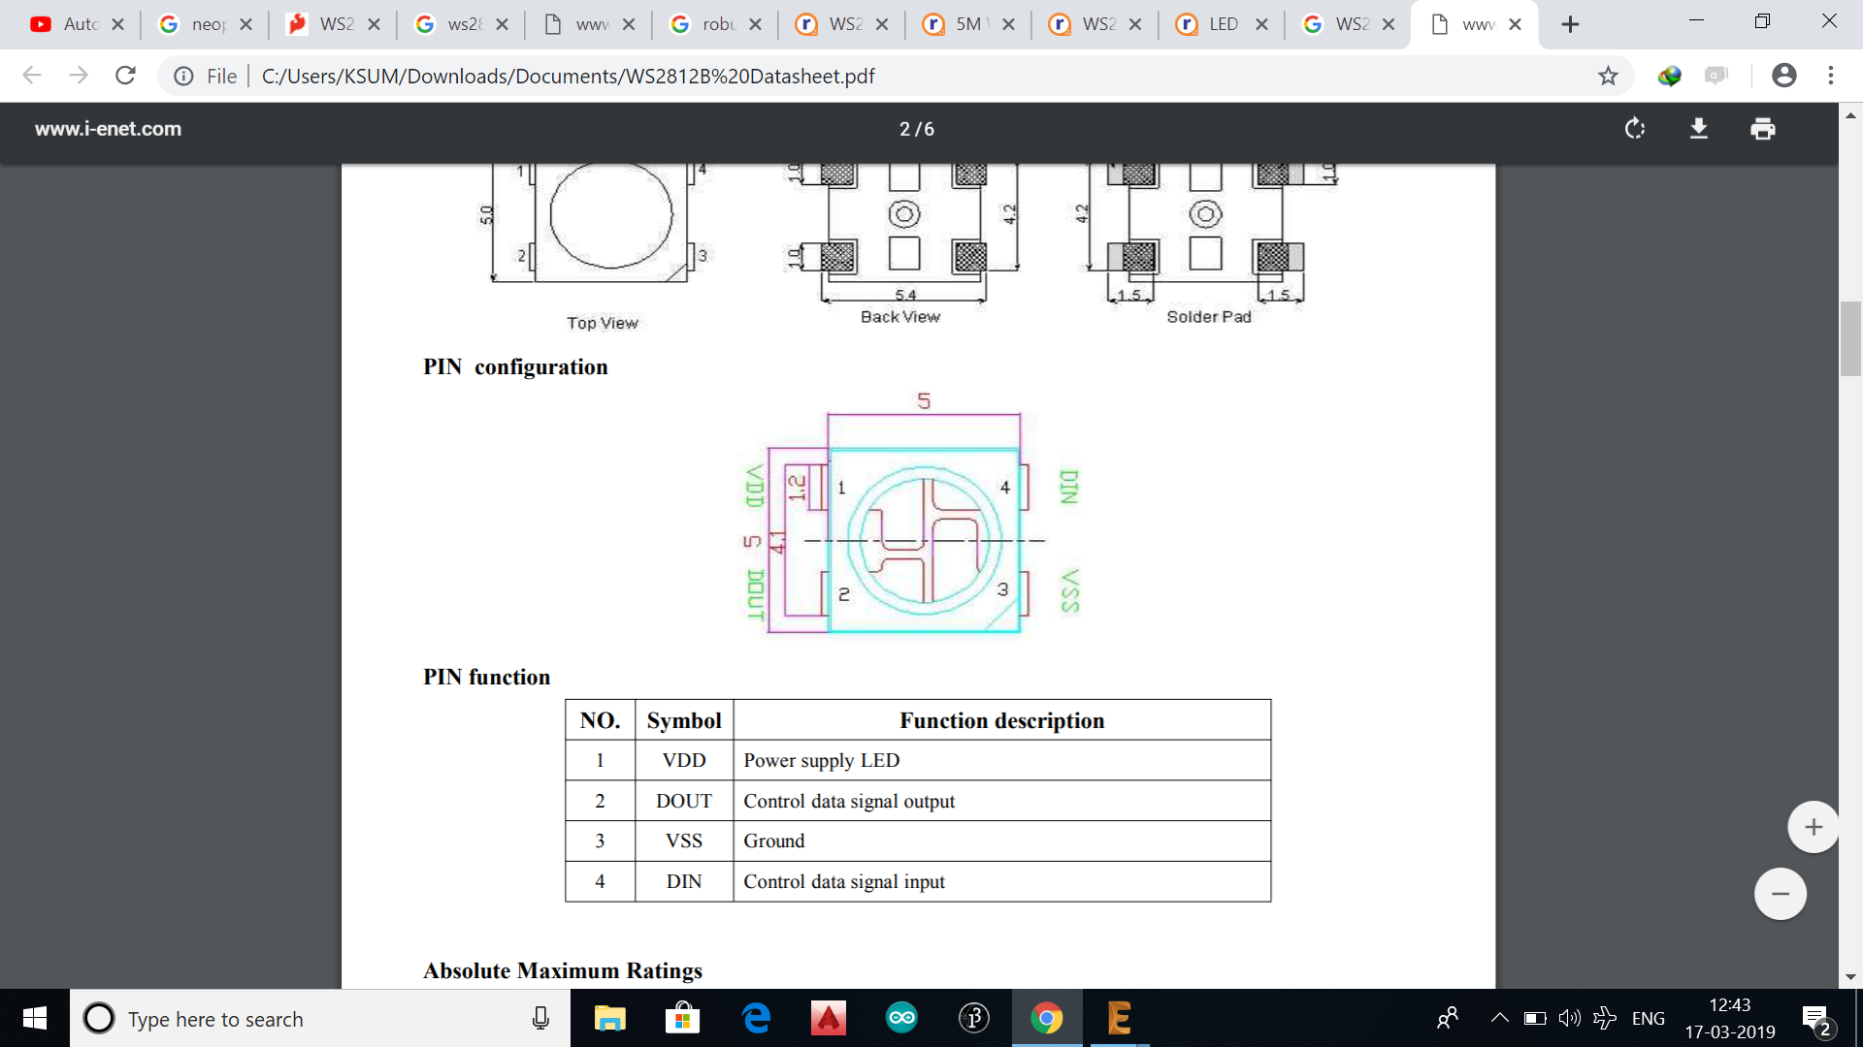Click the PDF page number indicator
This screenshot has width=1863, height=1047.
pos(916,129)
